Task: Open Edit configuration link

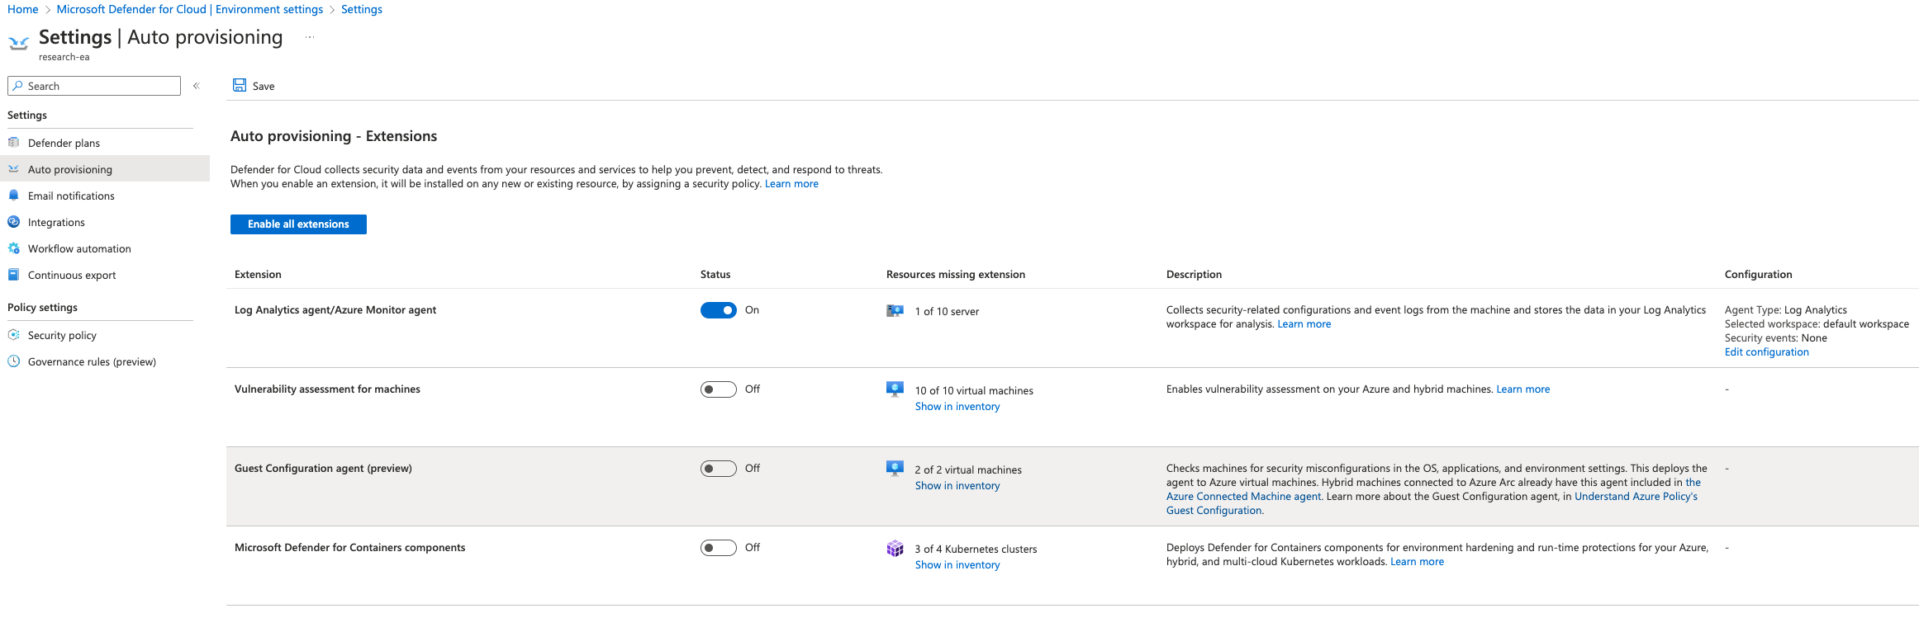Action: coord(1766,352)
